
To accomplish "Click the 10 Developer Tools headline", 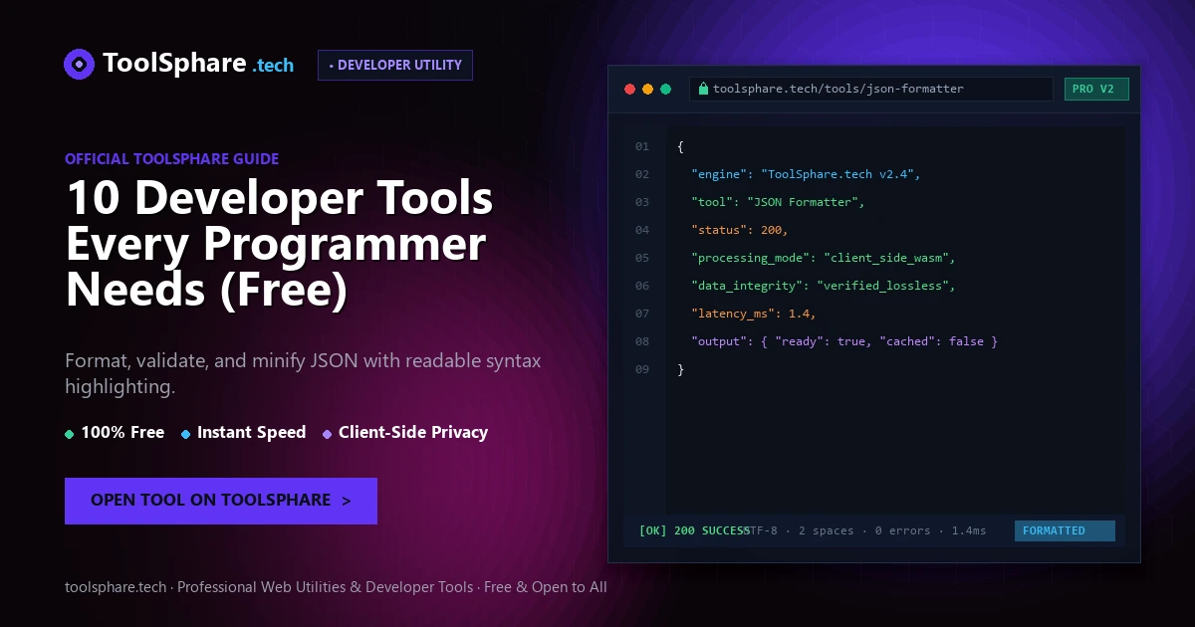I will click(x=280, y=243).
